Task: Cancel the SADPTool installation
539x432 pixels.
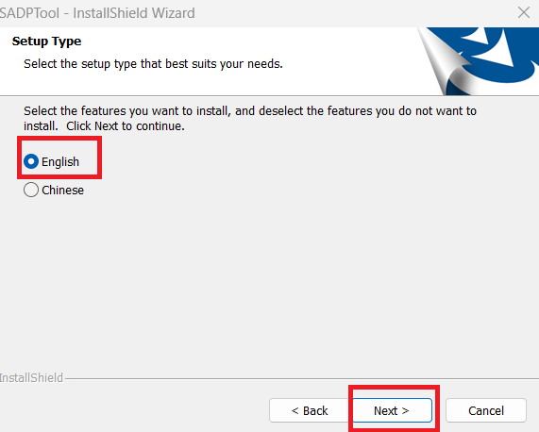Action: point(486,410)
